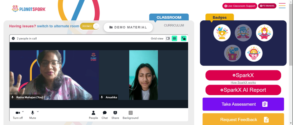Click the page vertical scrollbar
Viewport: 293px width, 125px height.
291,35
